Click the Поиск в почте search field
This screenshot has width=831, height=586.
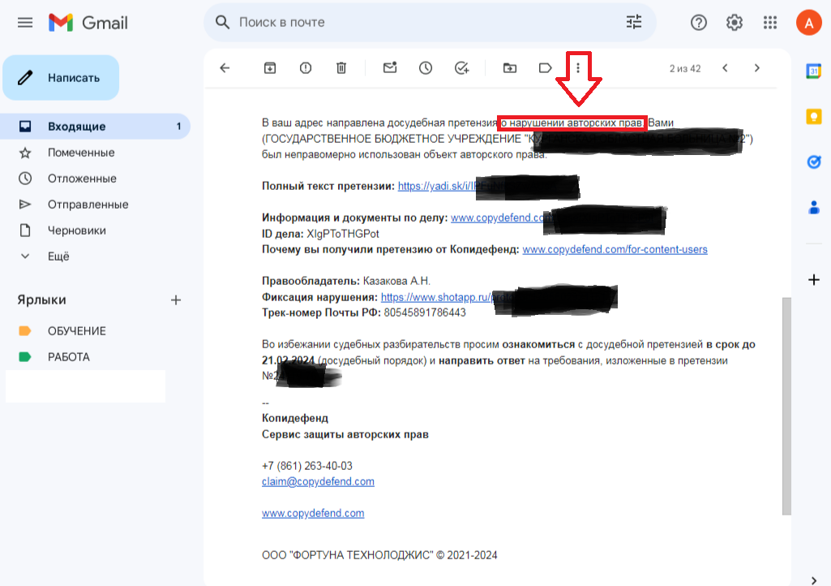(x=429, y=22)
